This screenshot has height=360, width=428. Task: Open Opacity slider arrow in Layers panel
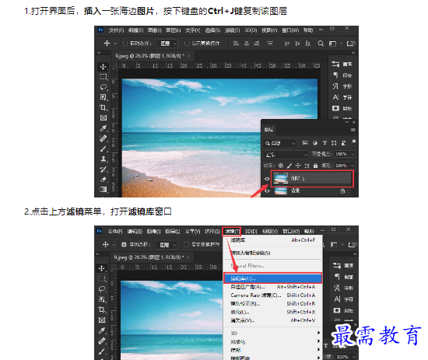353,155
